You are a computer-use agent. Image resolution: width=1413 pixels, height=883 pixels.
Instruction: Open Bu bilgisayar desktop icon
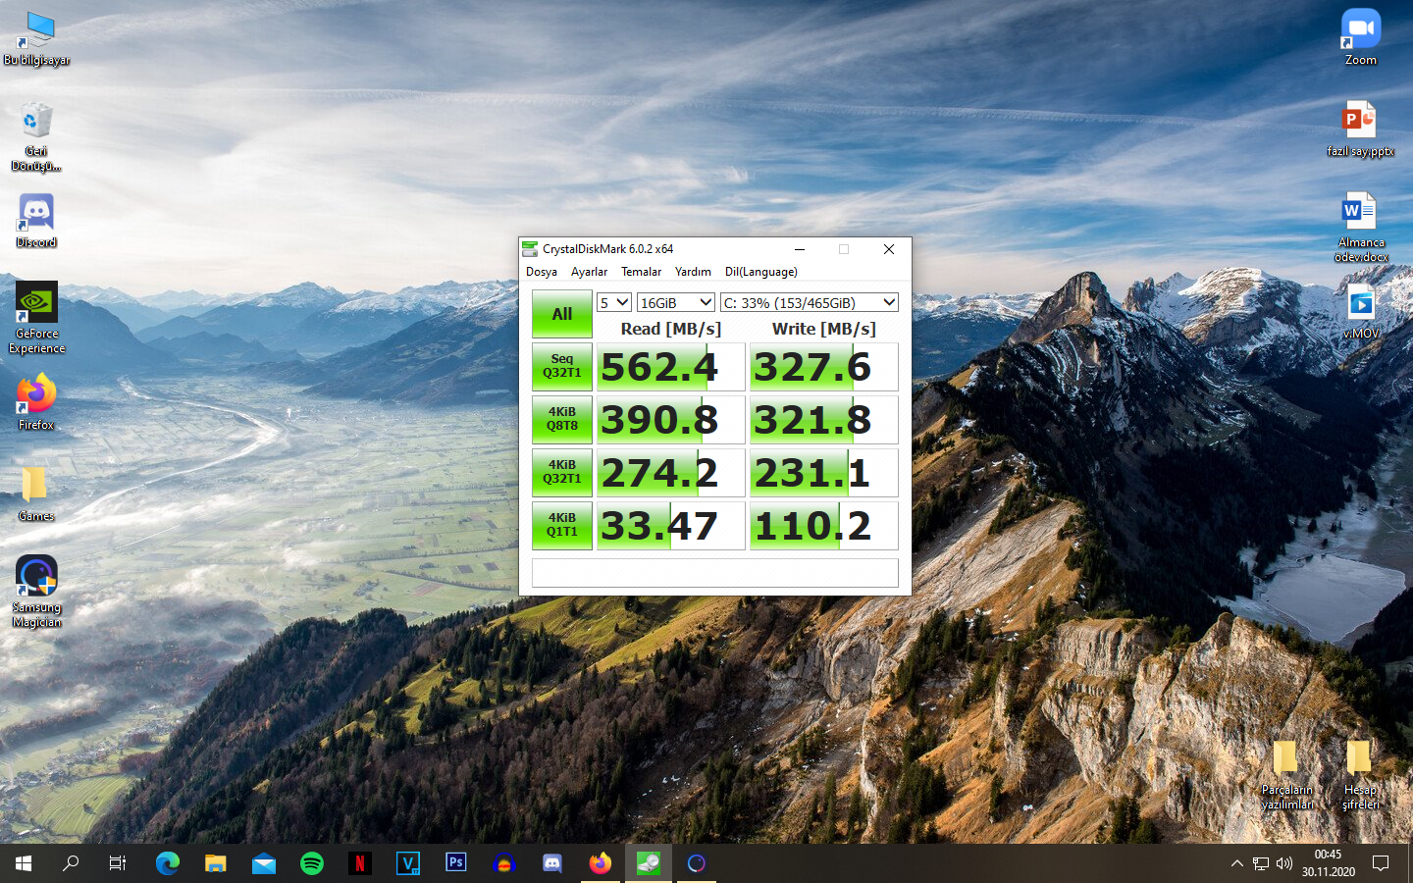[x=36, y=39]
